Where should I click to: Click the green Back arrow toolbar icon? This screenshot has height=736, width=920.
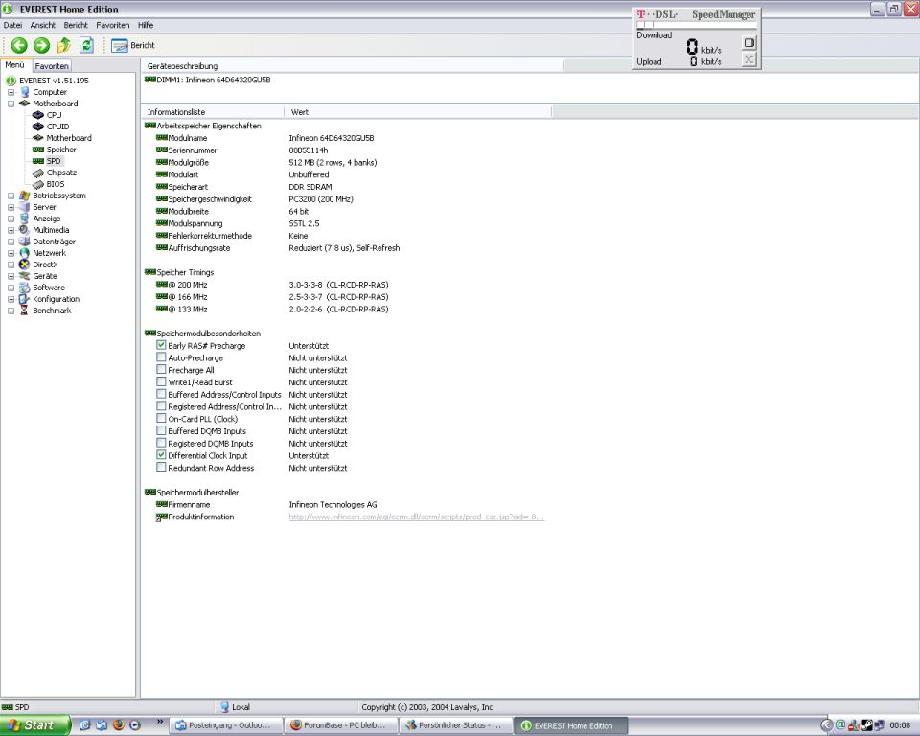click(x=19, y=45)
